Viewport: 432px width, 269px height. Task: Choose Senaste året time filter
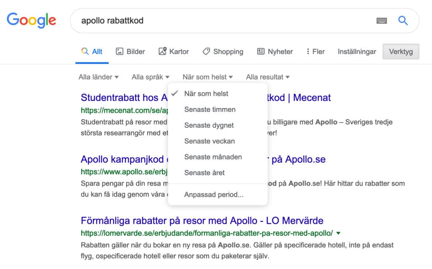coord(218,172)
